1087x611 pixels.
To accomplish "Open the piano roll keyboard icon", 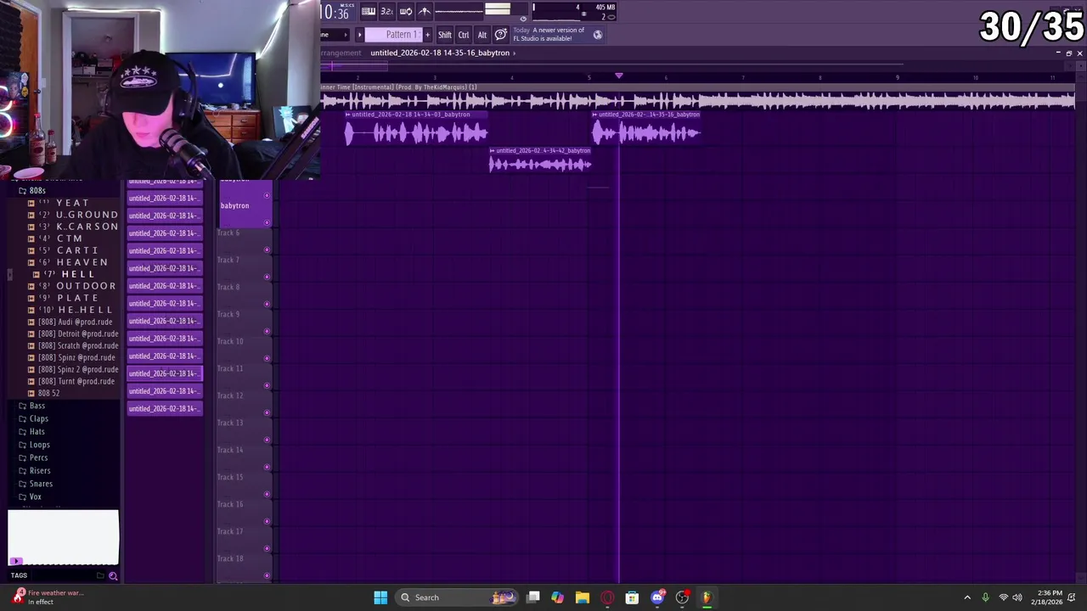I will coord(368,11).
